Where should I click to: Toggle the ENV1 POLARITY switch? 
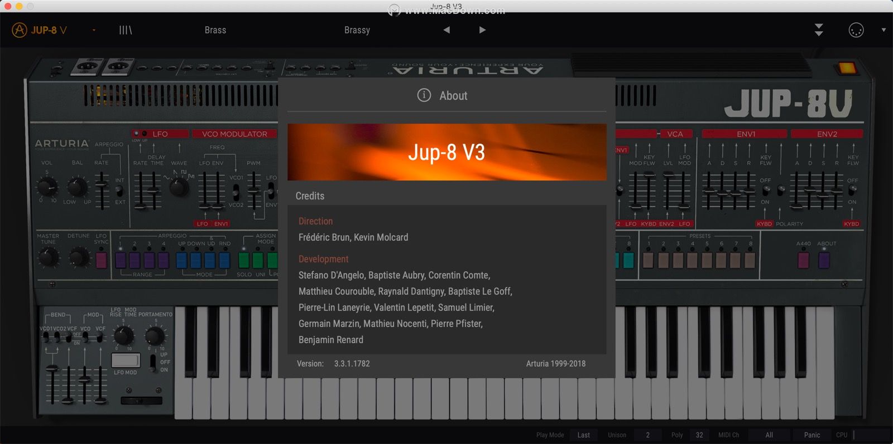click(781, 191)
